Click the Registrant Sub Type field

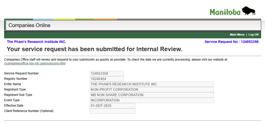tap(152, 95)
